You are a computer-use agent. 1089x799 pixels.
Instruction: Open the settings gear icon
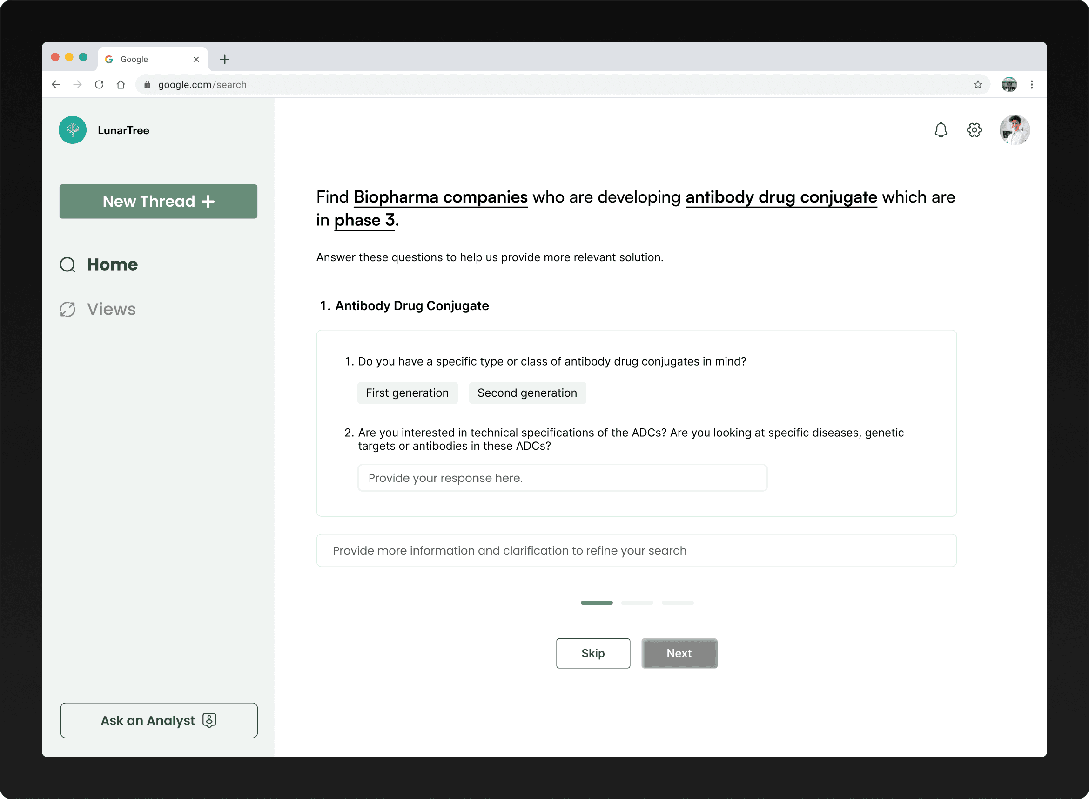pyautogui.click(x=974, y=130)
